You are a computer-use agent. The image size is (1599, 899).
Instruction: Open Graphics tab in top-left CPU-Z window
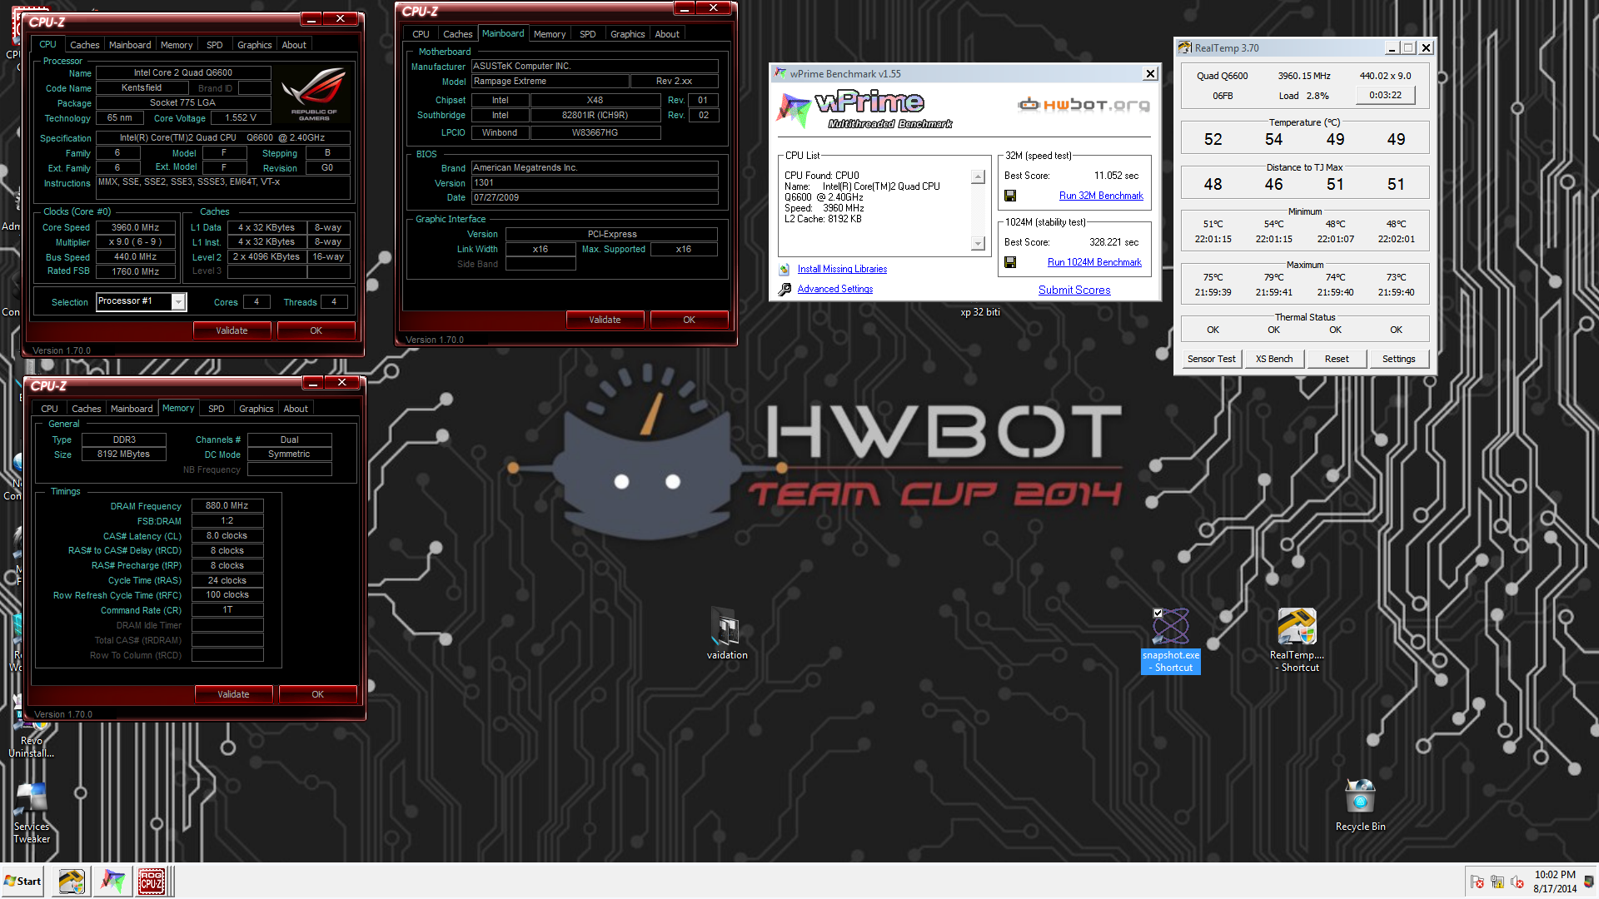(255, 45)
